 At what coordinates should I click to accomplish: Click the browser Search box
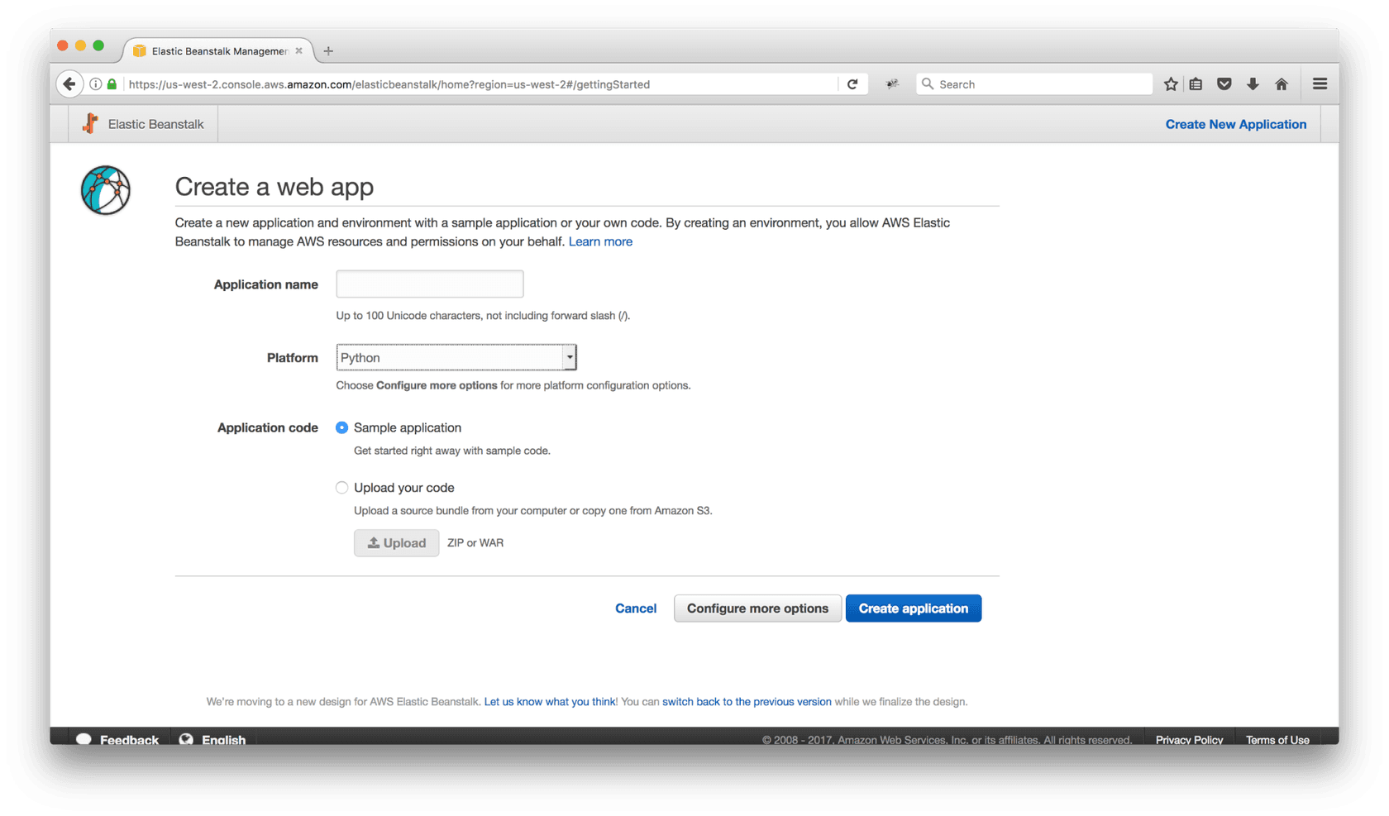[x=1033, y=84]
